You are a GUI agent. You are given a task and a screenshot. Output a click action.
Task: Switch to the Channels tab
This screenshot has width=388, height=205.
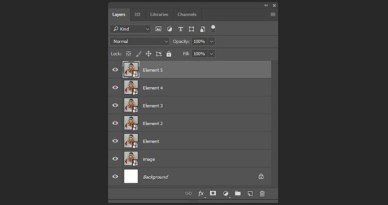[x=187, y=14]
